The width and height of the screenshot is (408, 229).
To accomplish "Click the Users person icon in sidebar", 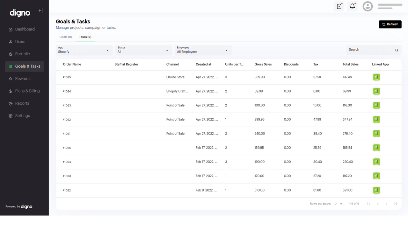I will (11, 42).
